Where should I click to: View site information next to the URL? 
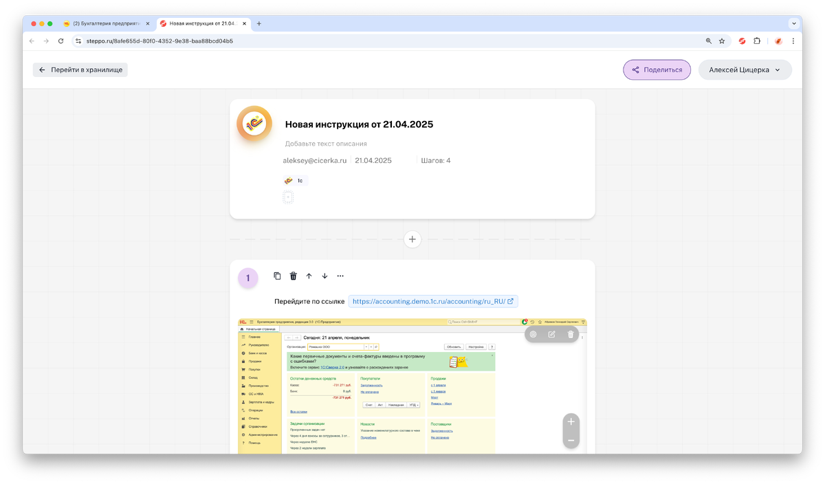point(78,41)
